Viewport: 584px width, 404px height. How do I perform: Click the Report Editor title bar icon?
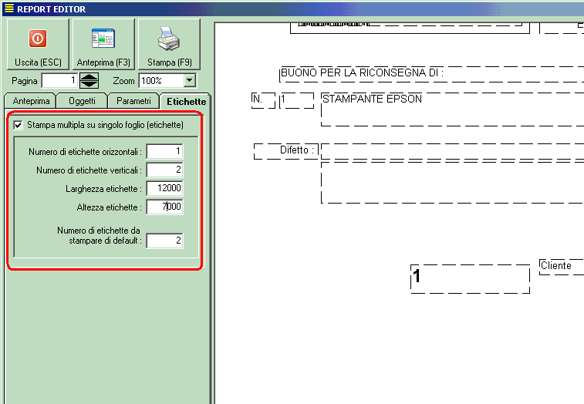coord(9,8)
